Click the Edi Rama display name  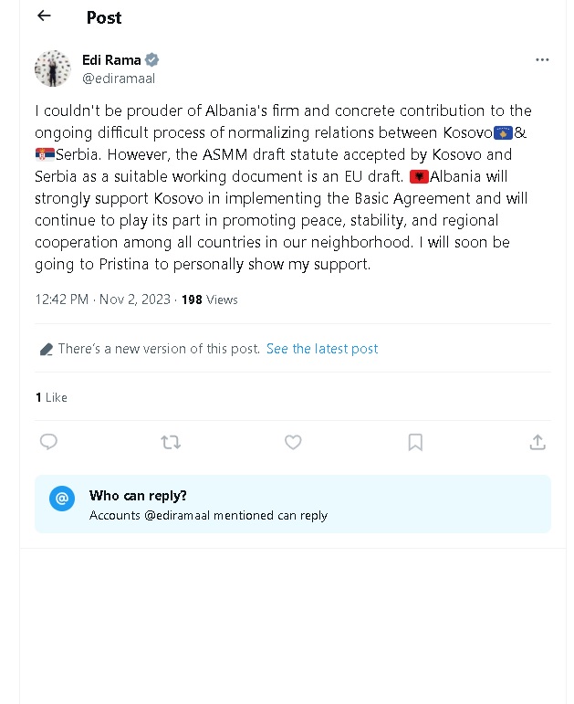click(x=111, y=59)
